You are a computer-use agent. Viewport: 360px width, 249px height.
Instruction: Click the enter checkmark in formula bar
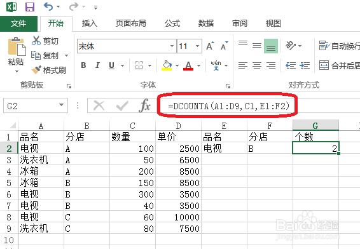[122, 105]
